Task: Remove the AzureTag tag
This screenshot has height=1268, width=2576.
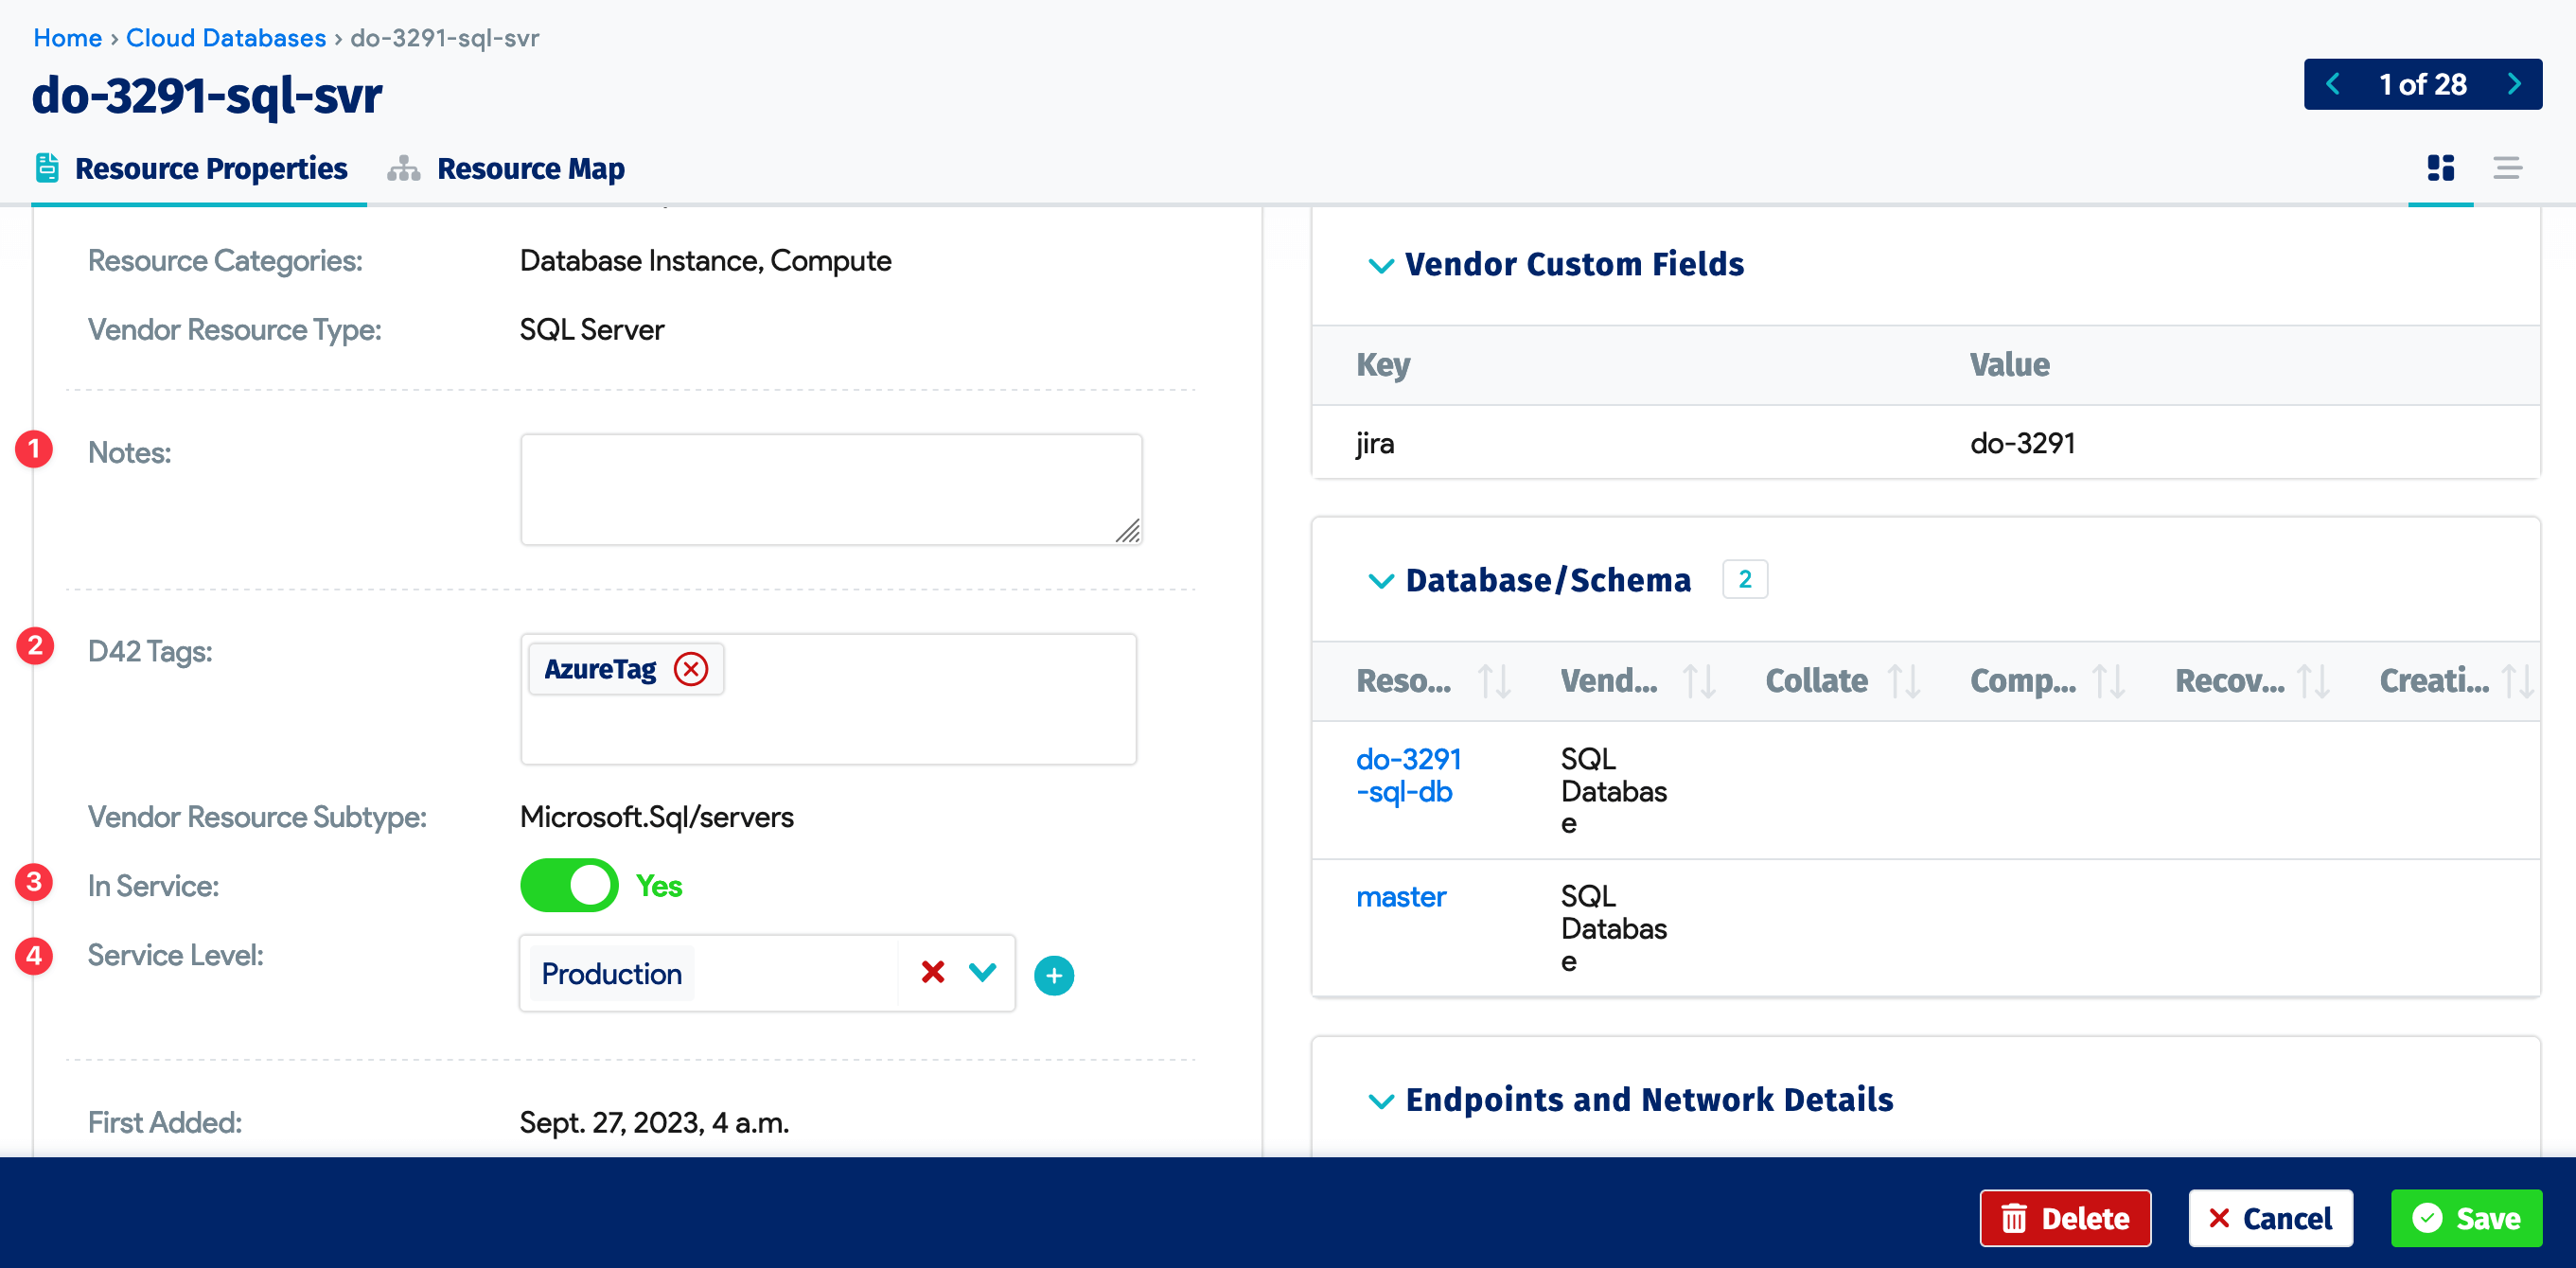Action: click(x=690, y=668)
